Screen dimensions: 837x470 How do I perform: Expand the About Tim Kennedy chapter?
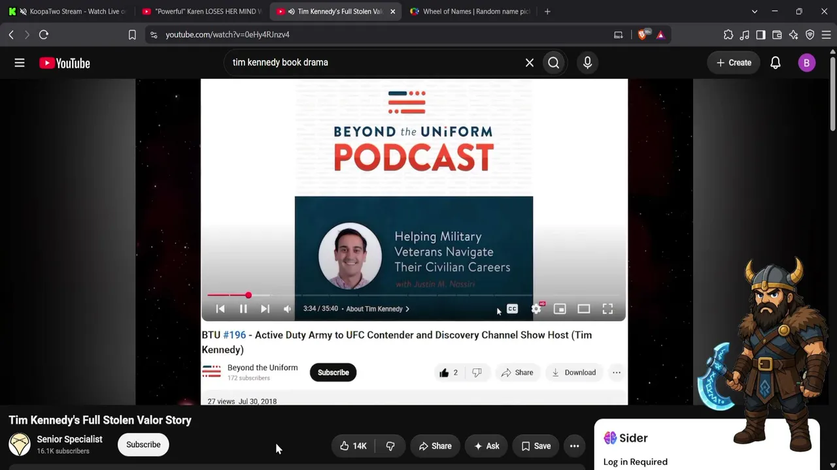(377, 309)
